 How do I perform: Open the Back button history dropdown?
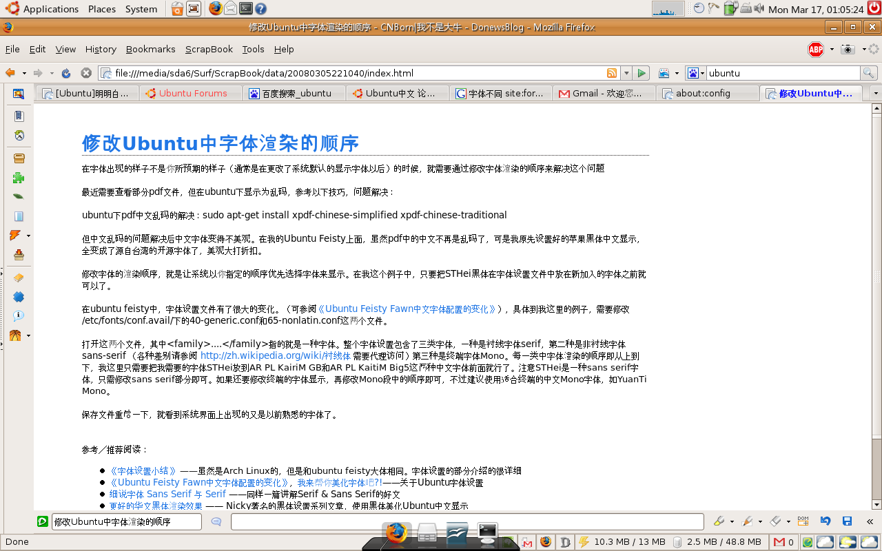(24, 73)
